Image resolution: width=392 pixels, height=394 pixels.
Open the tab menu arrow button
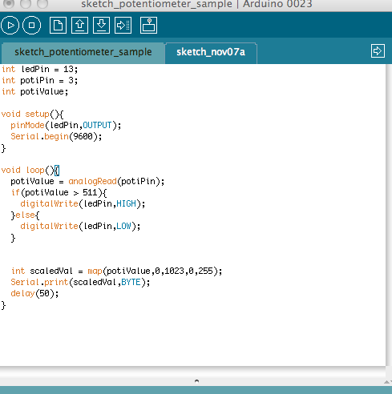pyautogui.click(x=378, y=51)
